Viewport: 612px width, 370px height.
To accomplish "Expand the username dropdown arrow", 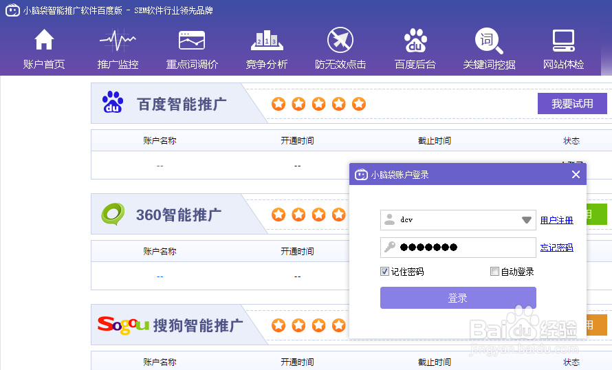I will click(x=527, y=220).
